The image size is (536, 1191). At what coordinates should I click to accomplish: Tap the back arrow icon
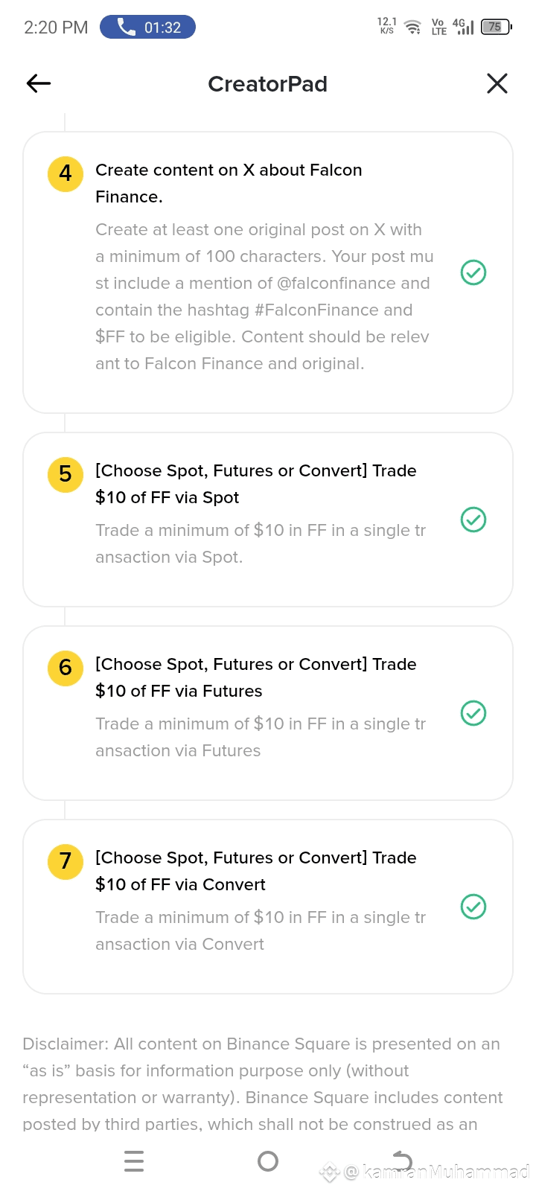click(x=39, y=83)
